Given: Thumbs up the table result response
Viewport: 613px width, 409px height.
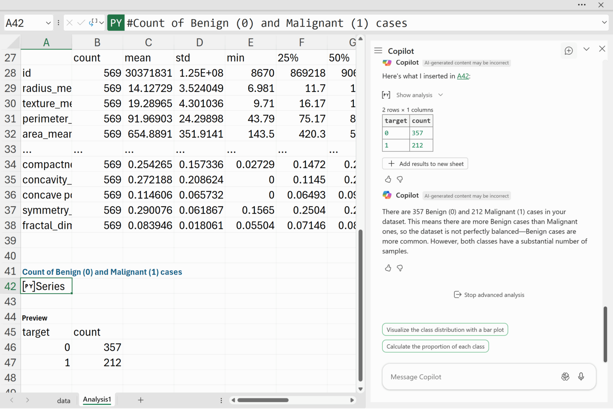Looking at the screenshot, I should (x=388, y=179).
